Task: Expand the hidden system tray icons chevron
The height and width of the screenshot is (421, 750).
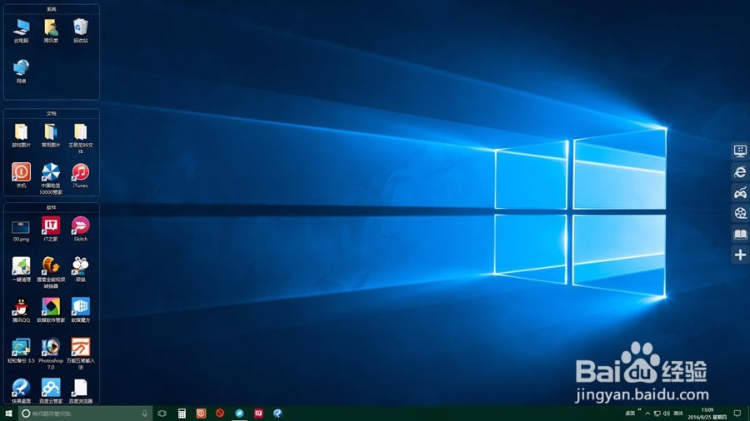Action: coord(647,414)
